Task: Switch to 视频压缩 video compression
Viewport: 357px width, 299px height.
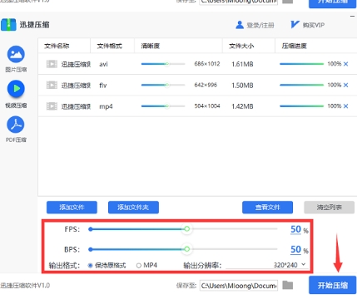Action: tap(16, 94)
